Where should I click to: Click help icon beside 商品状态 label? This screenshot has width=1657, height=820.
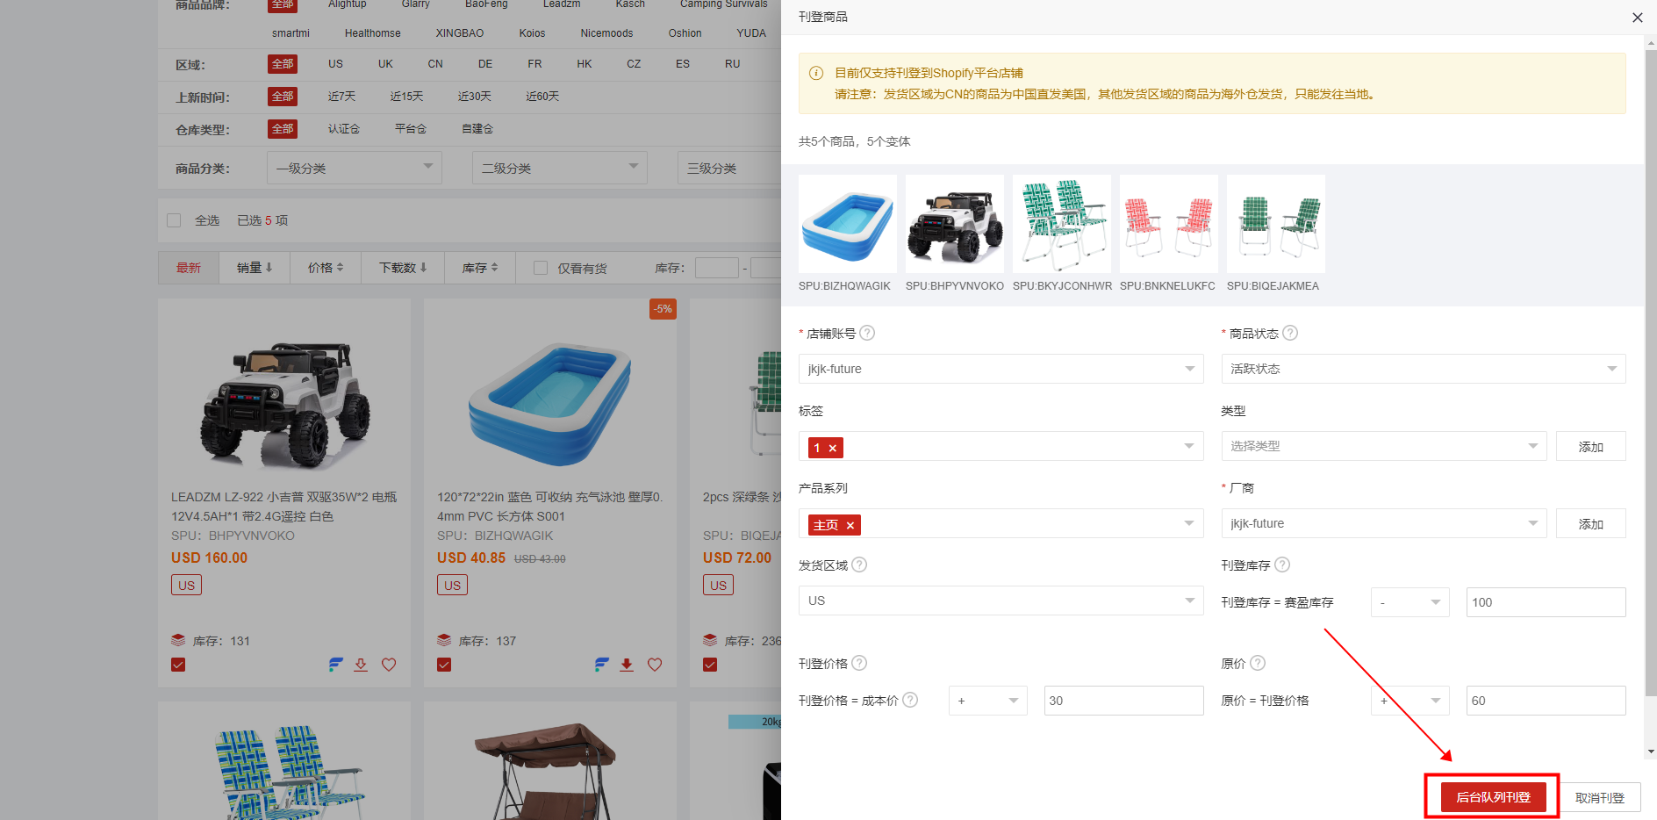tap(1289, 333)
